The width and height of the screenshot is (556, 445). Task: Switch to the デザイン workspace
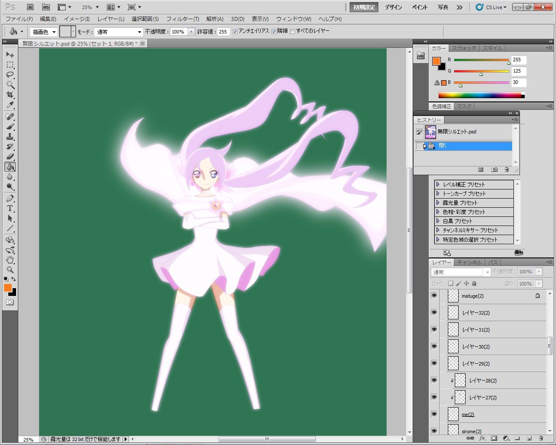click(x=393, y=7)
